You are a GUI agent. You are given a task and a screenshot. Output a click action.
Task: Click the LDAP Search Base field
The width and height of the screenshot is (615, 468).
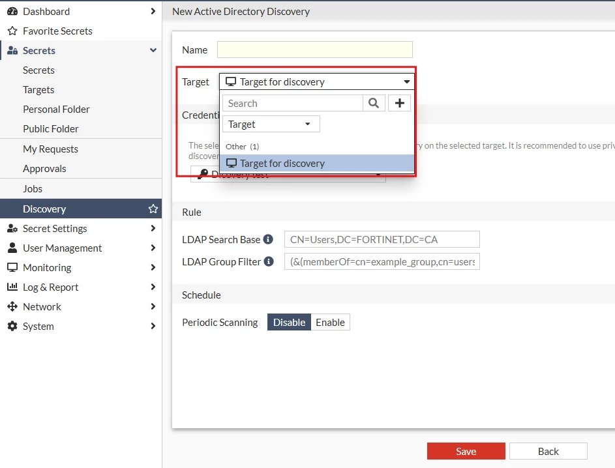pos(382,239)
